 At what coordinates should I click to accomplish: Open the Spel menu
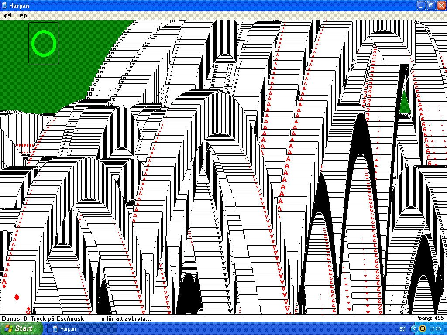pyautogui.click(x=7, y=15)
